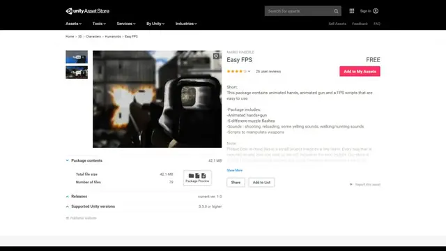Open the Services dropdown menu
Viewport: 446px width, 251px height.
coord(126,24)
